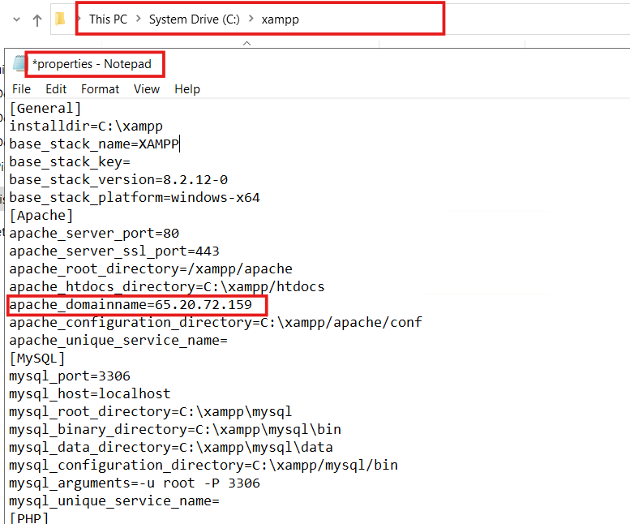Click the 'mysql_port=3306' line

(x=70, y=376)
